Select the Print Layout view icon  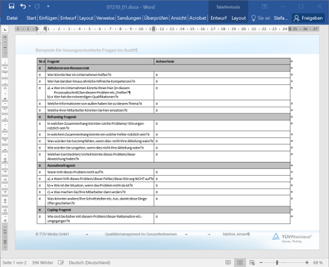240,263
